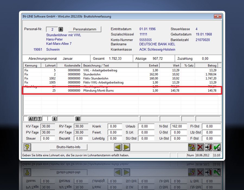Image resolution: width=244 pixels, height=190 pixels.
Task: Open the Personal-Nr. dropdown arrow
Action: click(61, 29)
